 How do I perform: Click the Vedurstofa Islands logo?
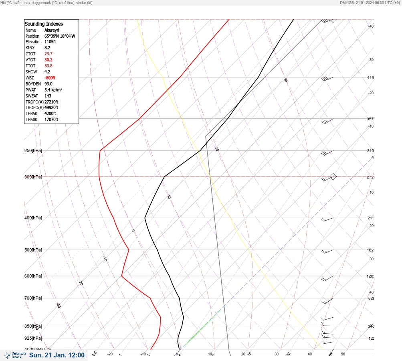14,355
